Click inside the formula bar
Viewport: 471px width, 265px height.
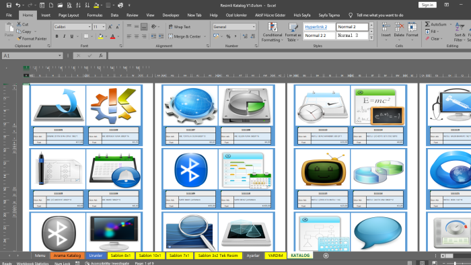289,56
